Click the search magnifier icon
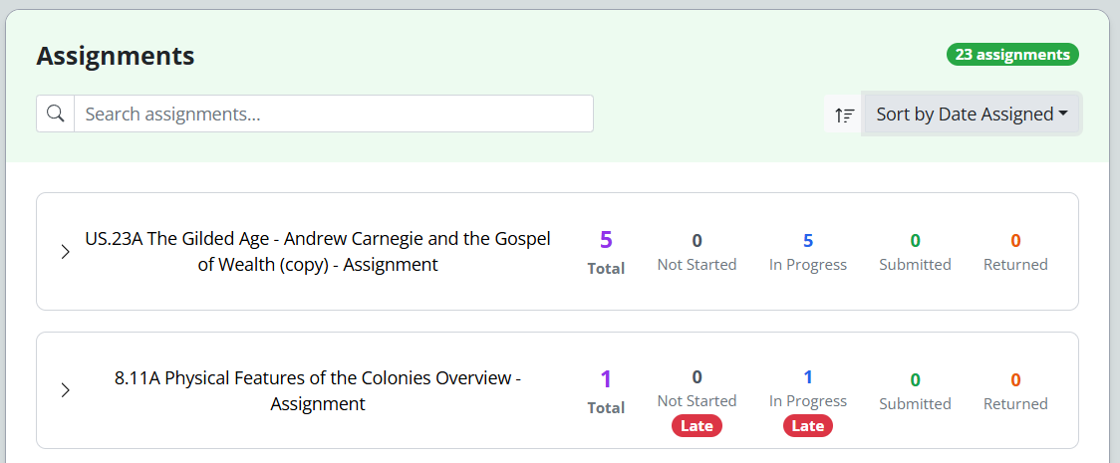 [56, 114]
